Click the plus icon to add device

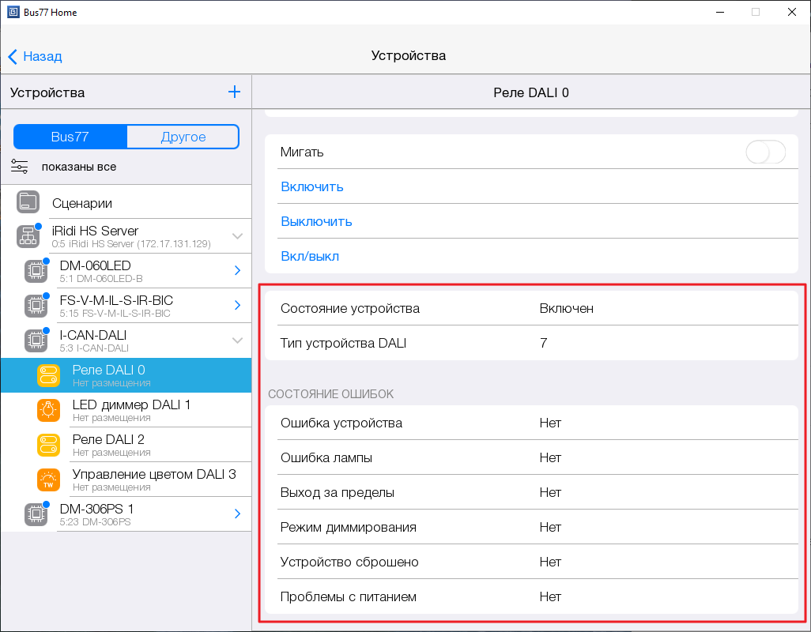coord(234,92)
